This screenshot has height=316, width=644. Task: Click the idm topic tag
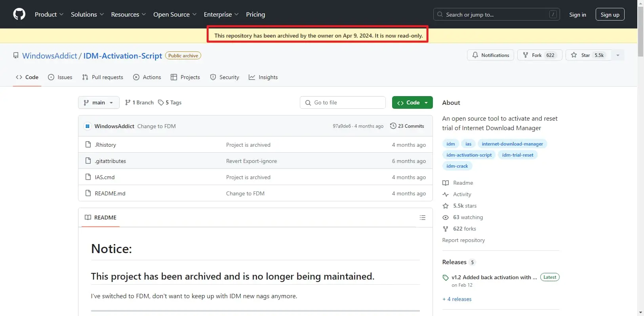(x=451, y=144)
